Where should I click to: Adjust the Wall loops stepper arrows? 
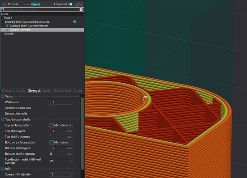click(50, 102)
